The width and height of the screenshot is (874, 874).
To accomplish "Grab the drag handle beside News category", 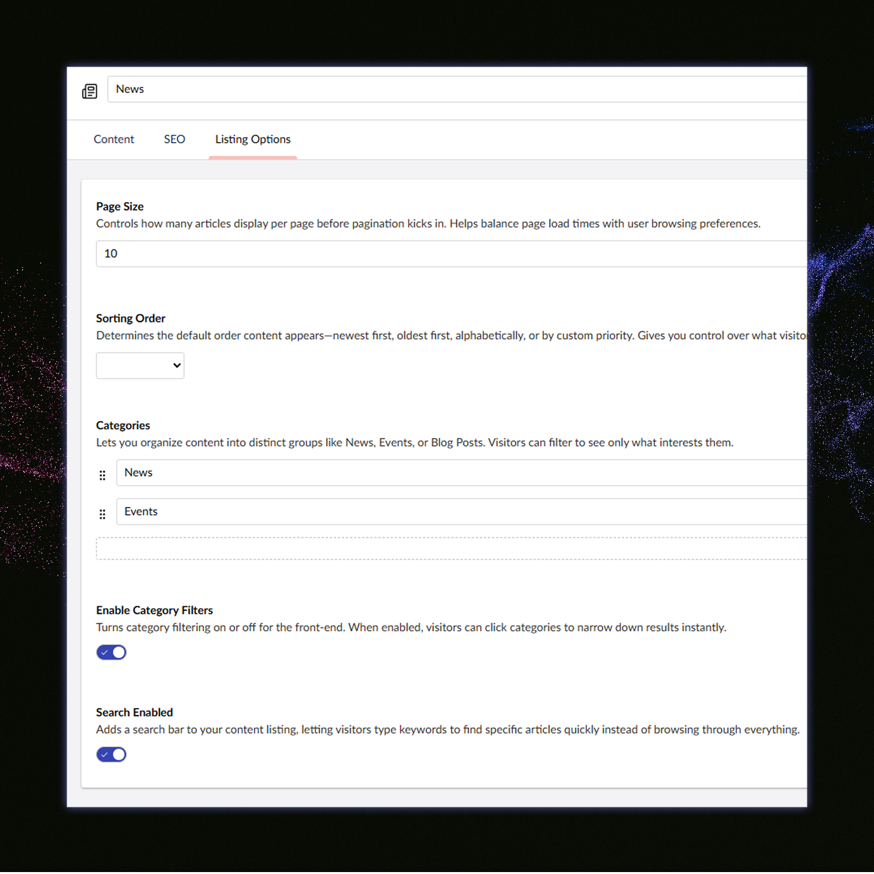I will [102, 475].
